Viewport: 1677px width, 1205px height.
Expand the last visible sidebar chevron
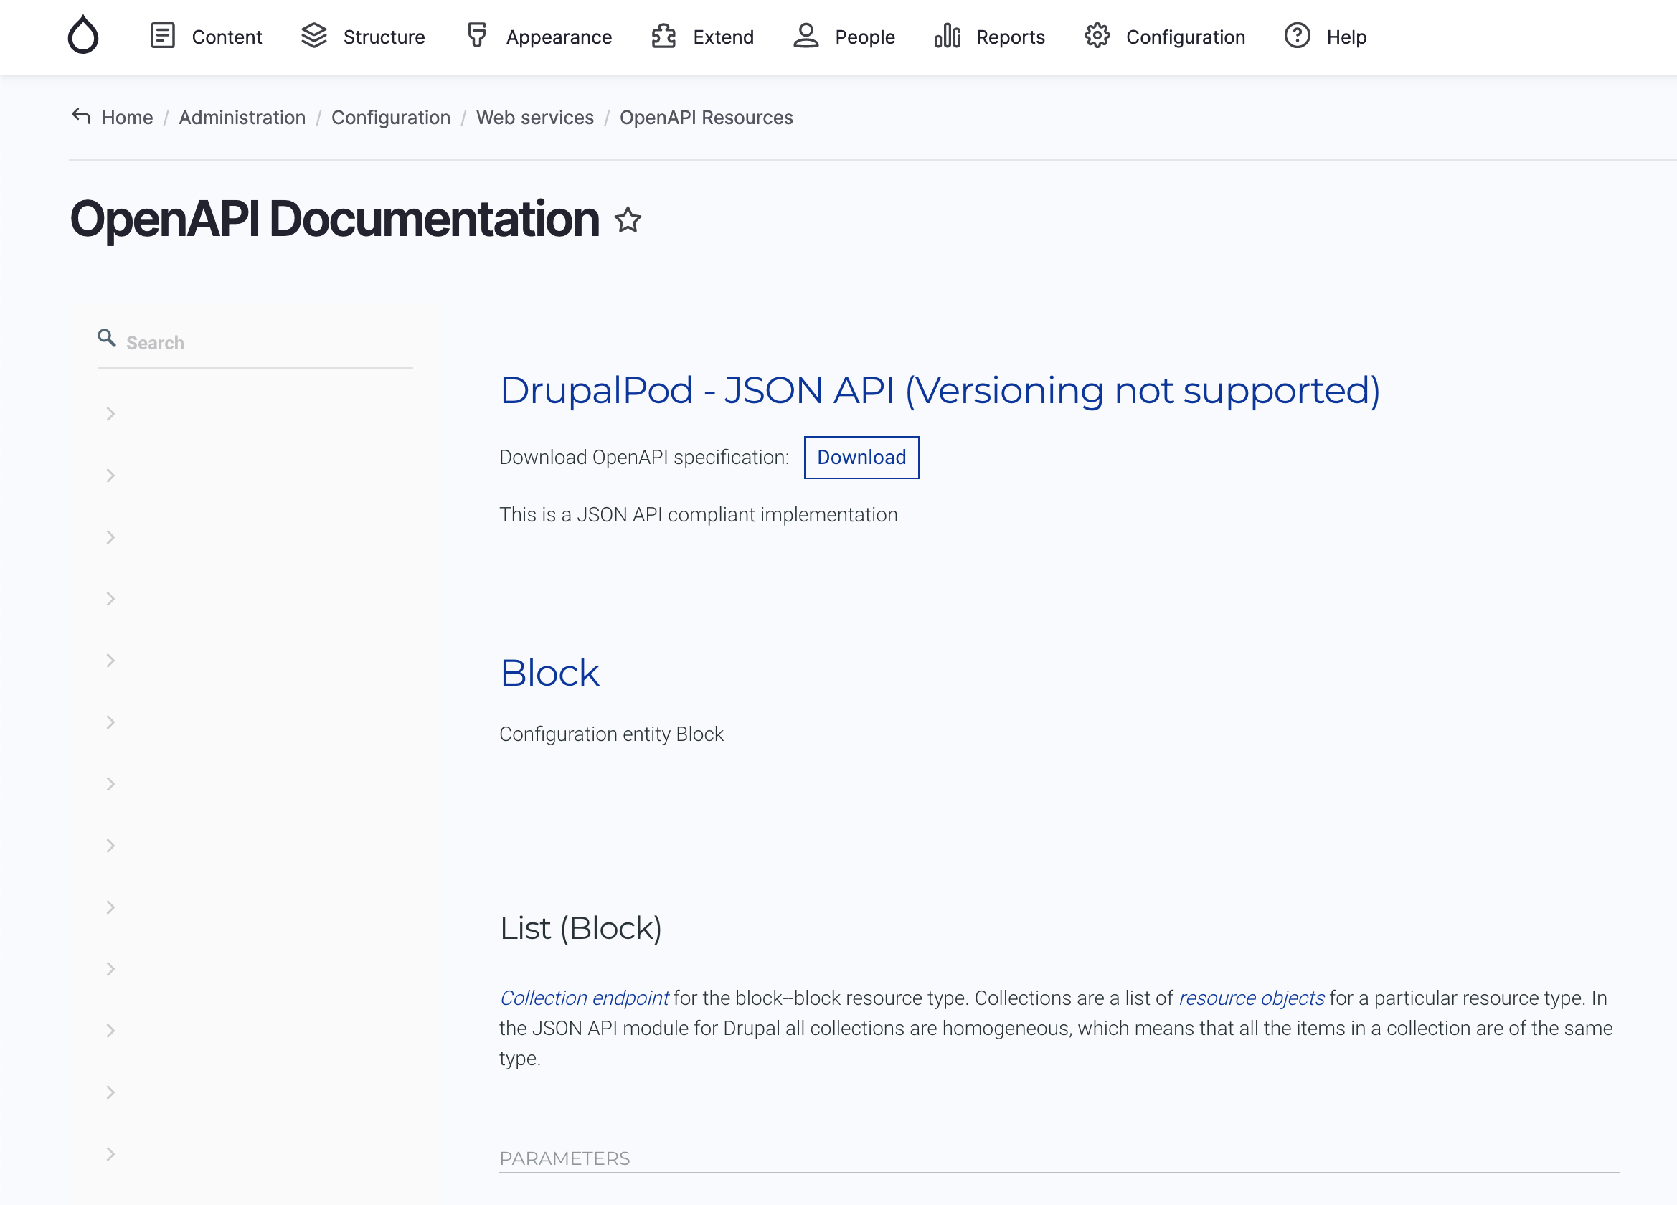tap(110, 1154)
